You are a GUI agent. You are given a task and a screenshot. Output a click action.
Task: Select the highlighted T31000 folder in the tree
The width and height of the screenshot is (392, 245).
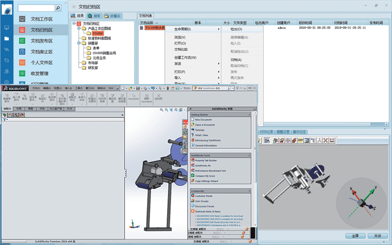[x=98, y=33]
